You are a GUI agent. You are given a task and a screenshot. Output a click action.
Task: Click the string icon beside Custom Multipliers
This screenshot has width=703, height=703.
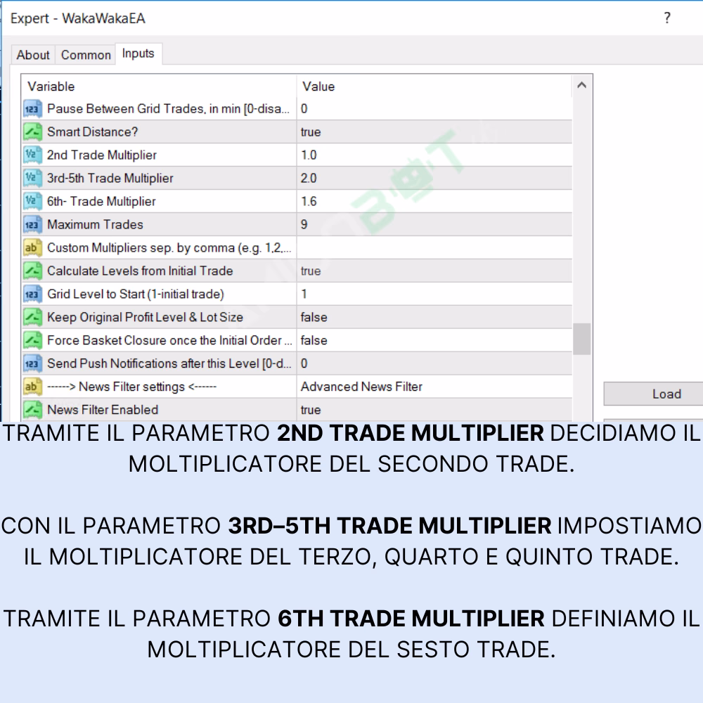(x=32, y=248)
